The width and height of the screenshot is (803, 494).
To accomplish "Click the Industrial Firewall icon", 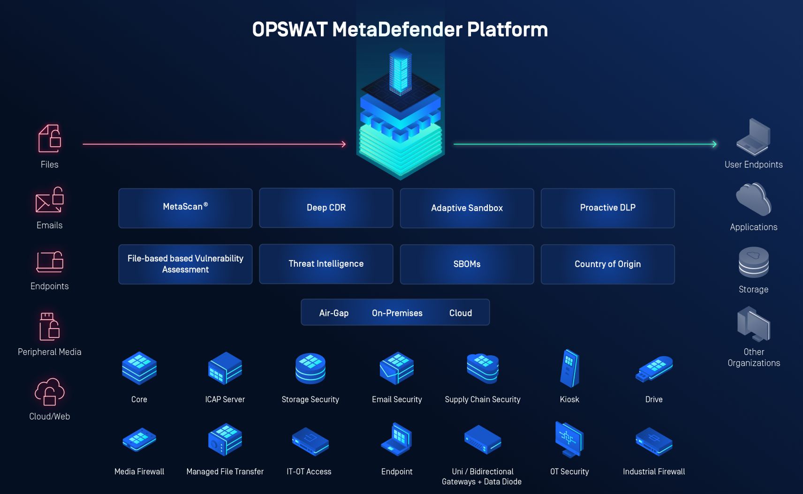I will point(653,442).
